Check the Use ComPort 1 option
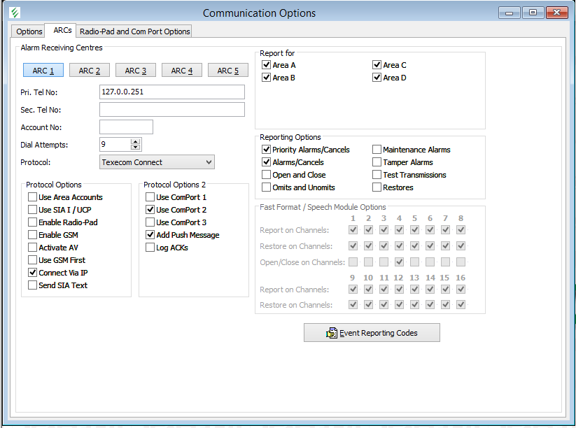 pyautogui.click(x=150, y=197)
